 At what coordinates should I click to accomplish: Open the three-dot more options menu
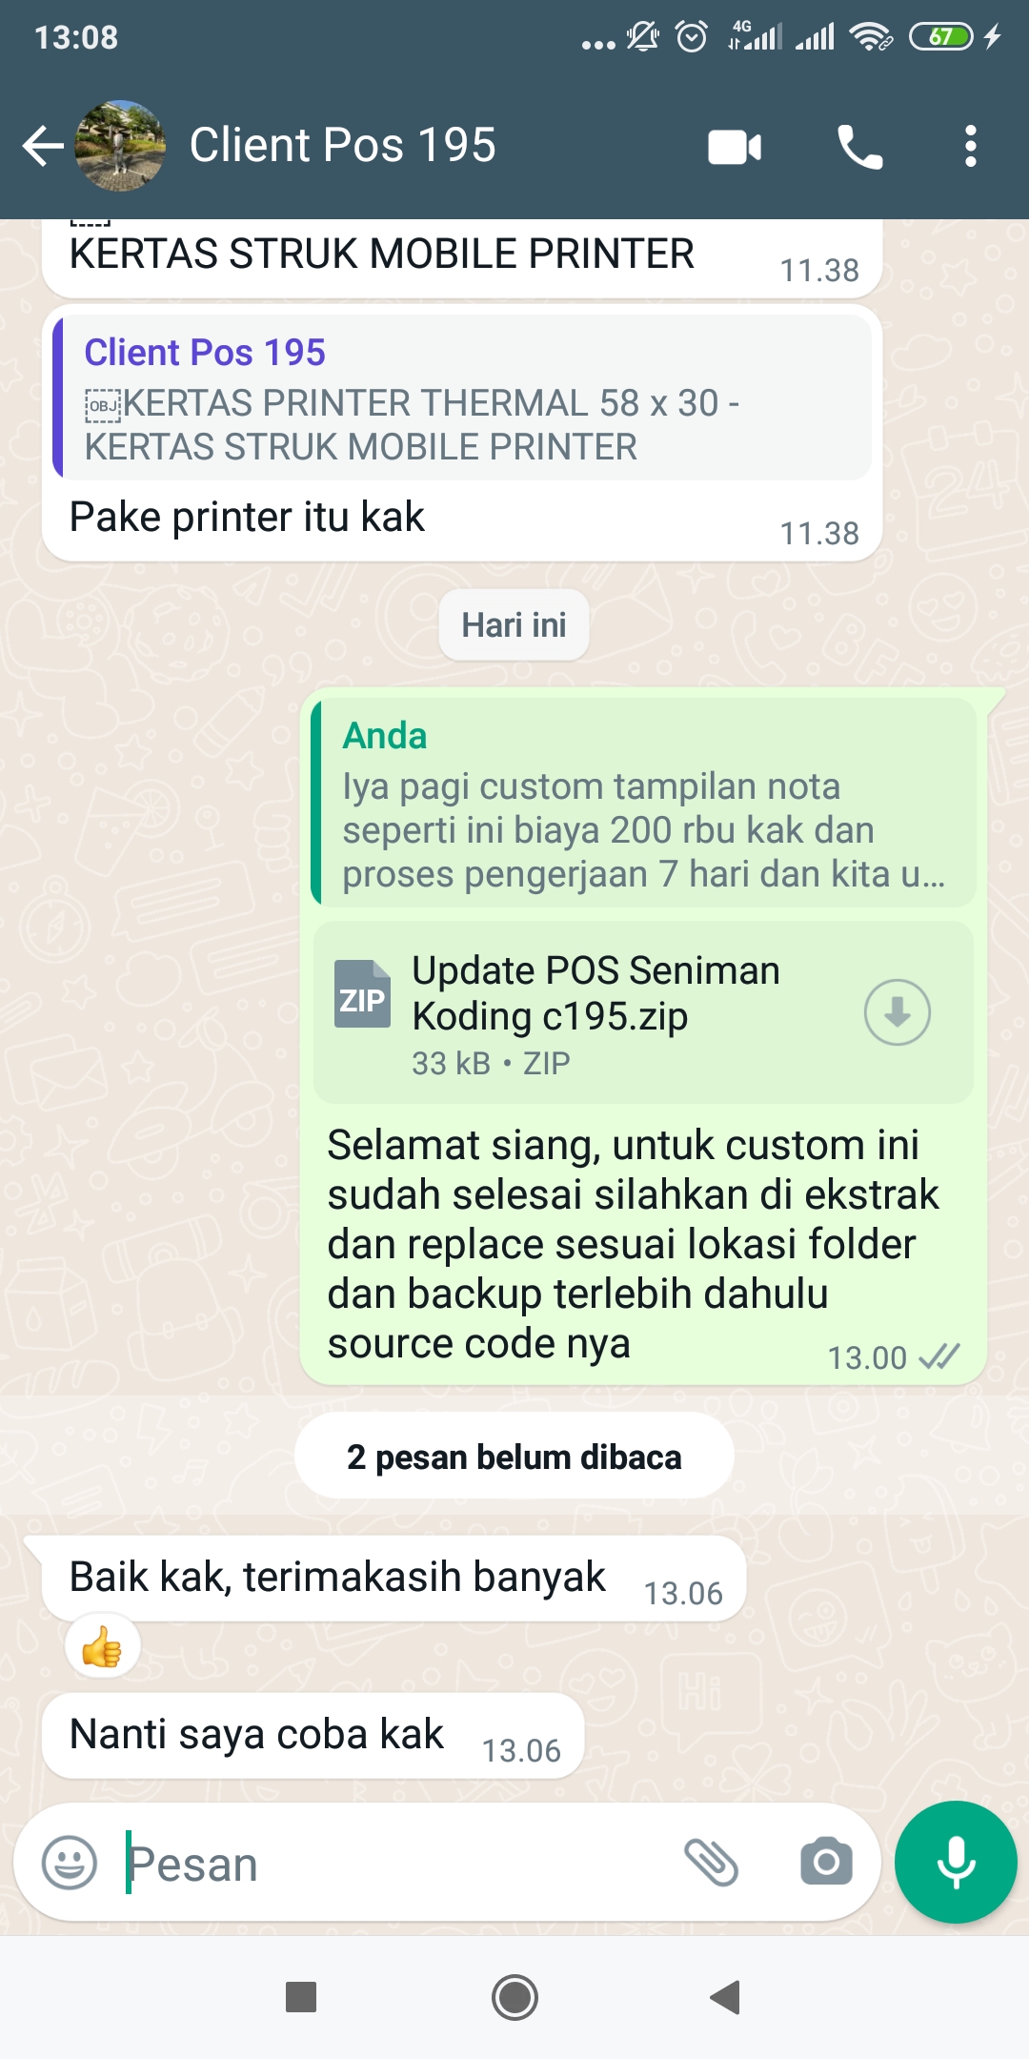click(x=970, y=147)
